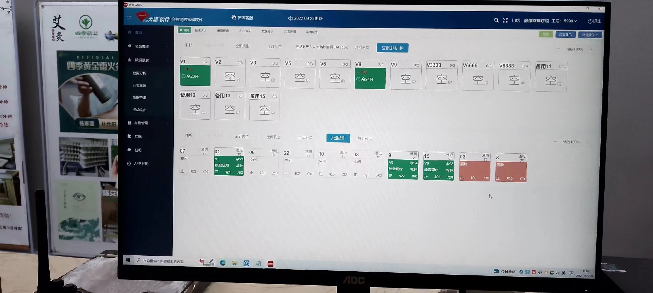Click the 综合显示 button

565,35
